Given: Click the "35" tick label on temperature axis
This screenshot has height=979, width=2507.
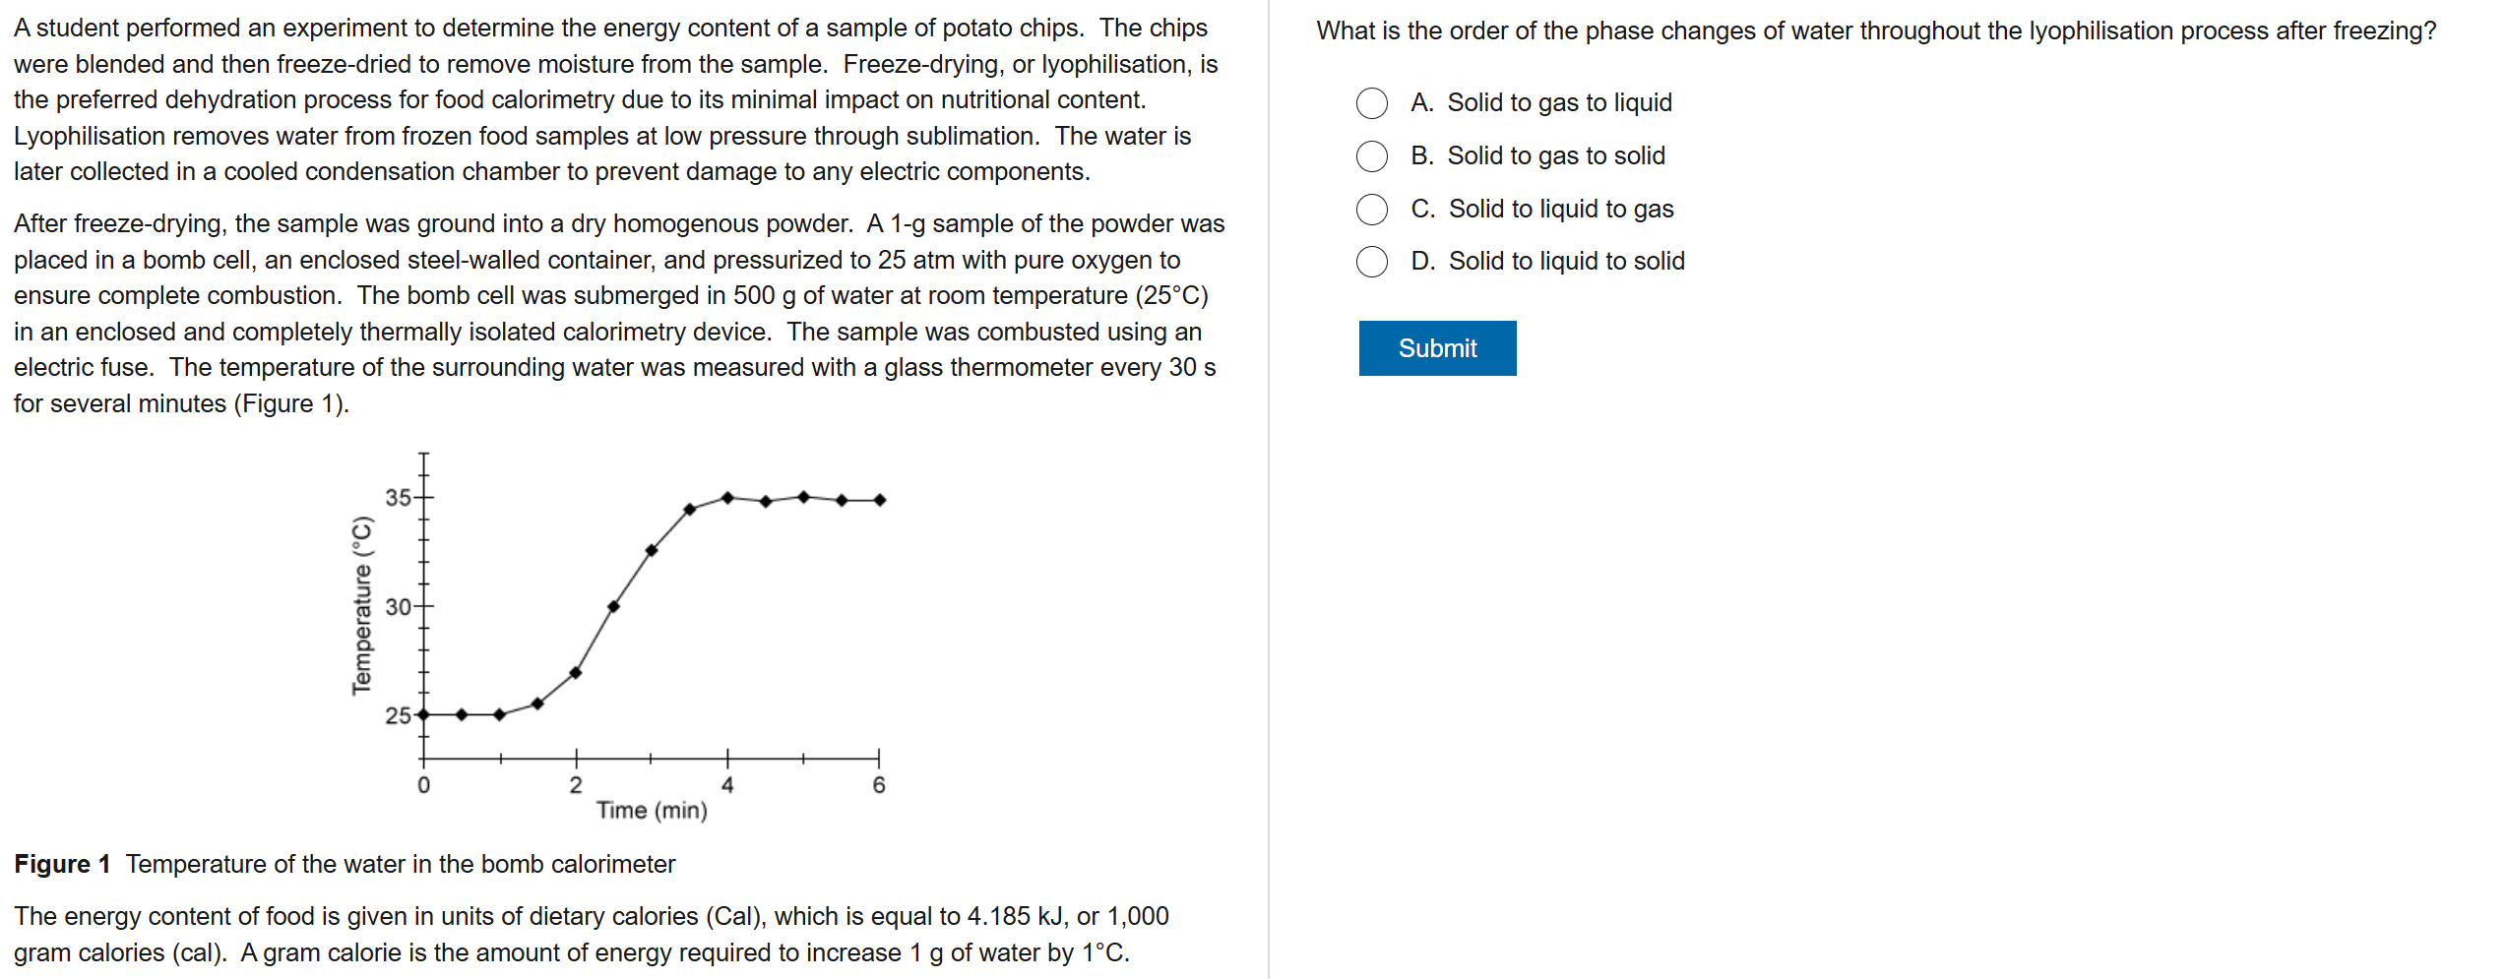Looking at the screenshot, I should click(398, 498).
